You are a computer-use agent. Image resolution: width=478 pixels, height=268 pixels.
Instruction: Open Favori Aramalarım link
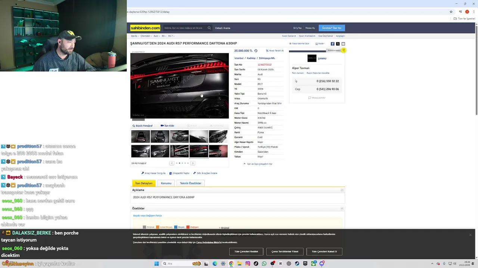pyautogui.click(x=307, y=36)
